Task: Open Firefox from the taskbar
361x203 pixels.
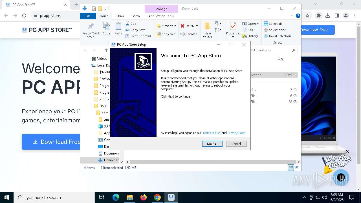Action: tap(144, 197)
